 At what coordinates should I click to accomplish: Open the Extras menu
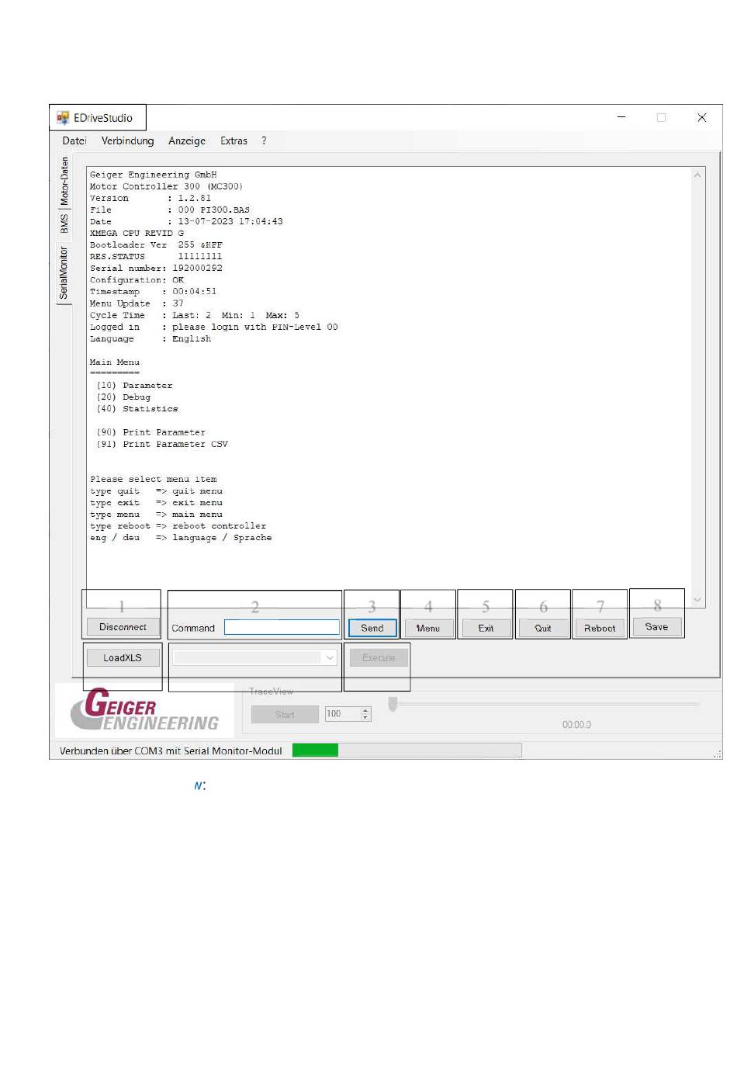tap(234, 140)
